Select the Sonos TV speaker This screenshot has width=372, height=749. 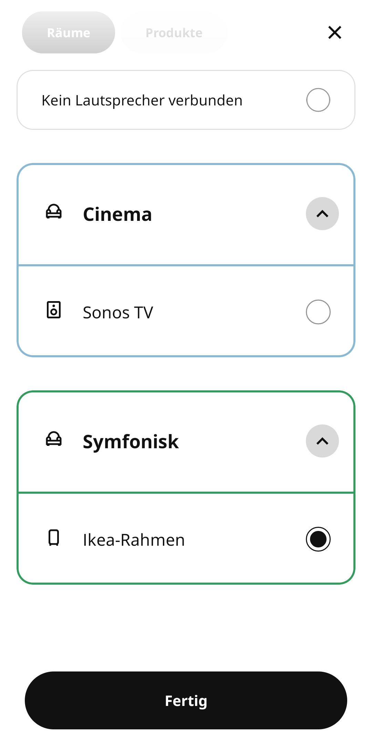(318, 311)
